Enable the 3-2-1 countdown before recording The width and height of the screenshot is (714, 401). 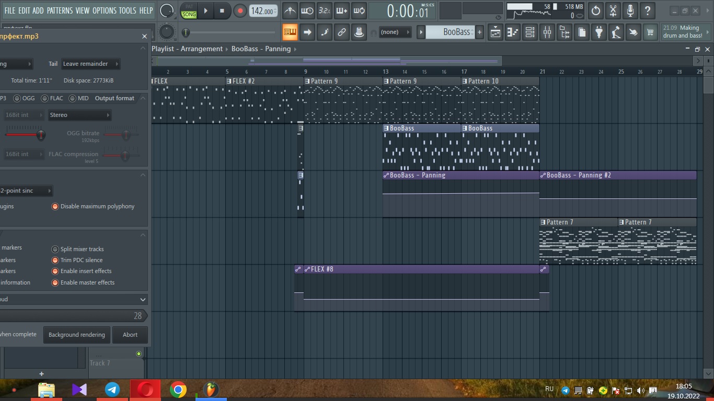point(325,10)
